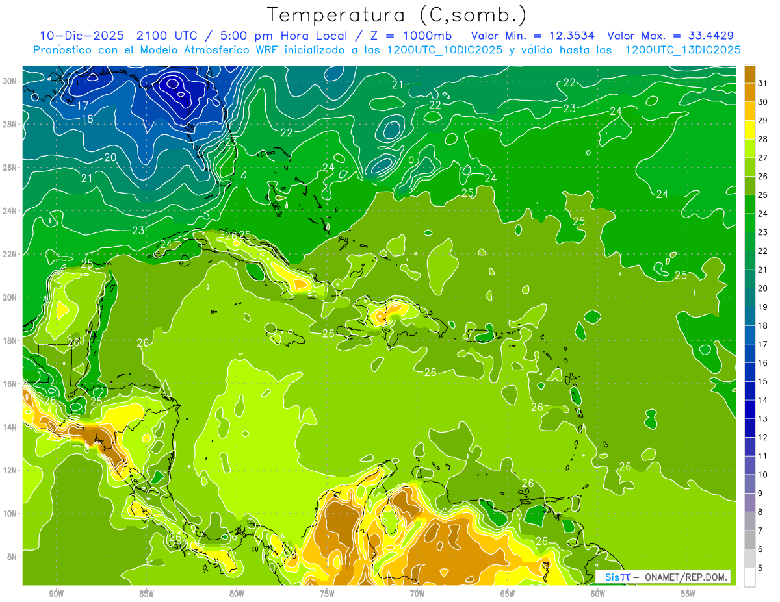
Task: Click the legend value "15"
Action: pos(763,381)
